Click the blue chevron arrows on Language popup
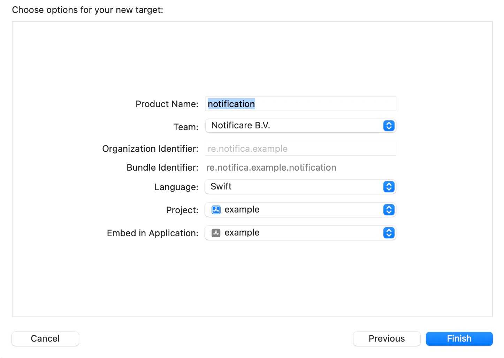Image resolution: width=504 pixels, height=358 pixels. pos(389,187)
